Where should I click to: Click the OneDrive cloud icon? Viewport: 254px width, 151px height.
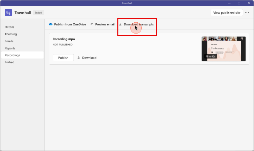pos(50,24)
